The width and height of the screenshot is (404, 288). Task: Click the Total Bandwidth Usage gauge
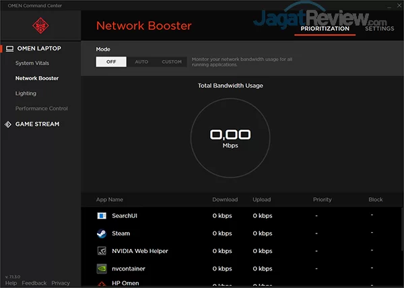(230, 138)
